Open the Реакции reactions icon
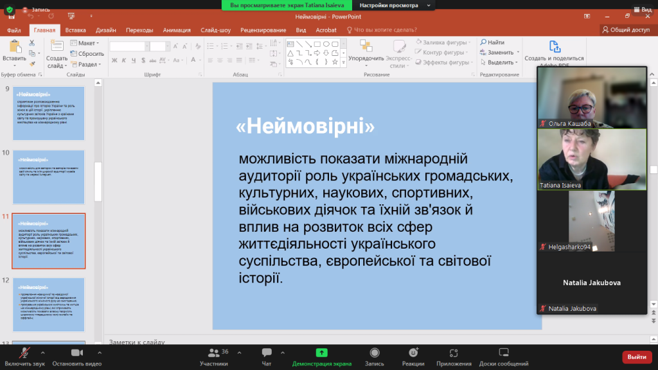Viewport: 658px width, 370px height. point(413,353)
